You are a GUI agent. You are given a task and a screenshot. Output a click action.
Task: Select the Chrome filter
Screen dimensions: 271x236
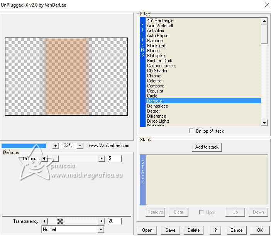203,76
